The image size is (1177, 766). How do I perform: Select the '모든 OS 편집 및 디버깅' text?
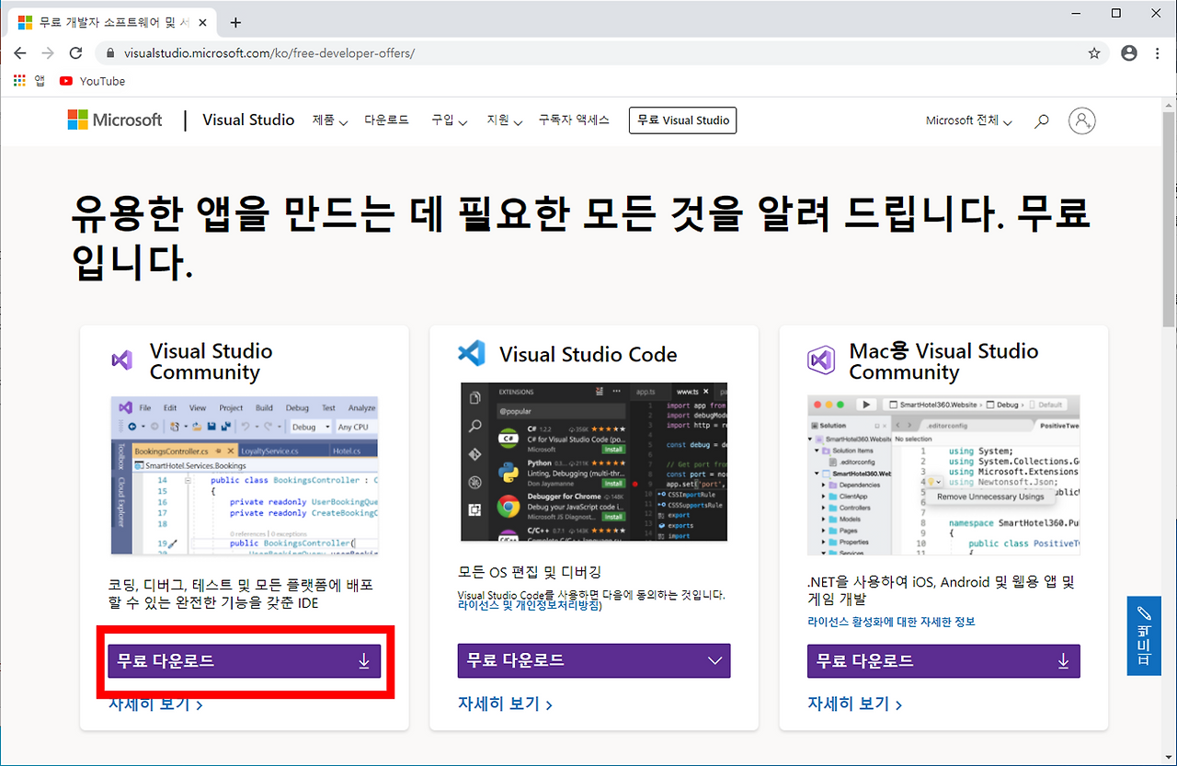click(530, 572)
